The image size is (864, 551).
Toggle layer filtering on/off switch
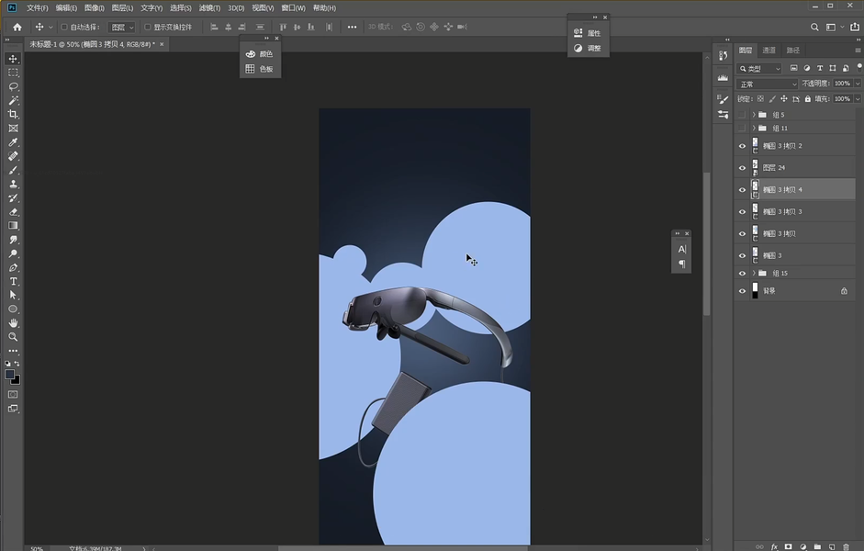859,67
